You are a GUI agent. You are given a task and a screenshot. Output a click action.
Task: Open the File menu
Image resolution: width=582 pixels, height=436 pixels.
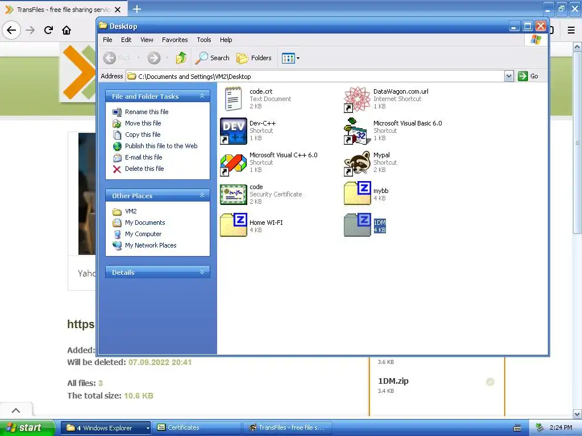(107, 40)
